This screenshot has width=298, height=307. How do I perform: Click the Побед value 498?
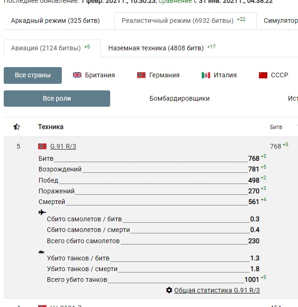pyautogui.click(x=254, y=180)
